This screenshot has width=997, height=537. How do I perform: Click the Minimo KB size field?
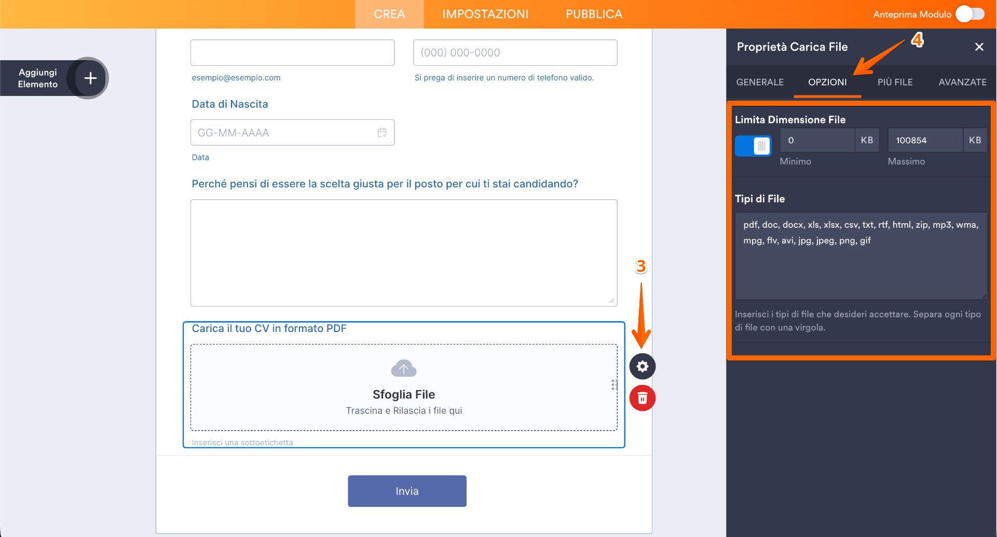pos(816,140)
